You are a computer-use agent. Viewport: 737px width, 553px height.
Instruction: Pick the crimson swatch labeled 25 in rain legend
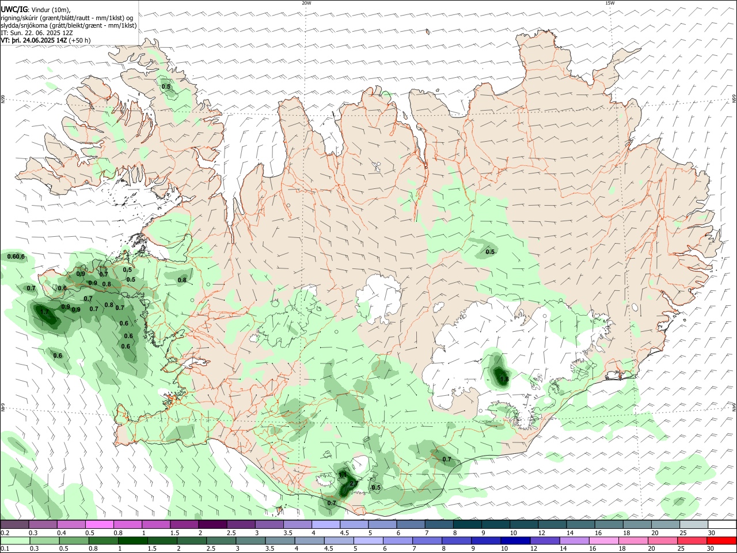point(692,541)
